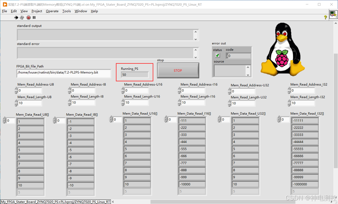Click the Mem_Read_Length-U8 stepper arrows
This screenshot has height=204, width=338.
point(16,103)
